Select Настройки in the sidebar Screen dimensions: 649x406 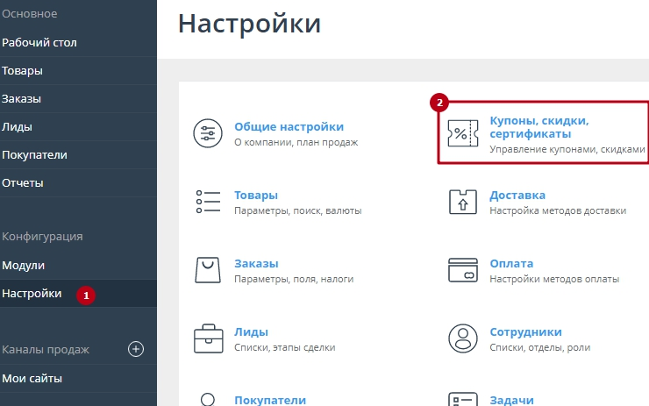click(x=32, y=293)
